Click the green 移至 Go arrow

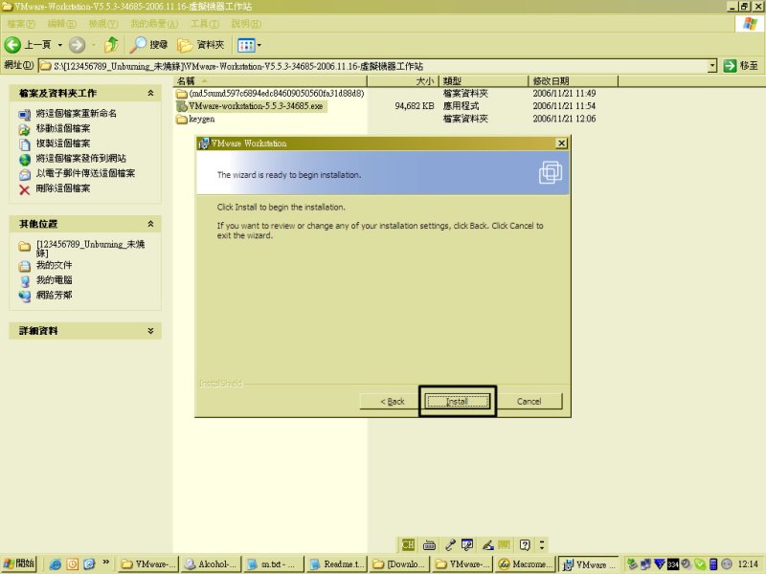[x=730, y=65]
